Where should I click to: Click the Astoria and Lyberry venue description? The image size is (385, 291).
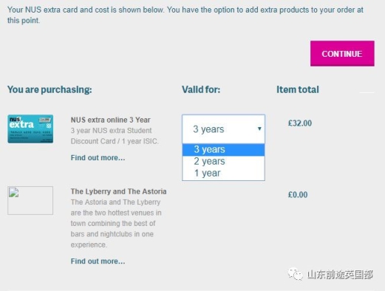[x=116, y=223]
